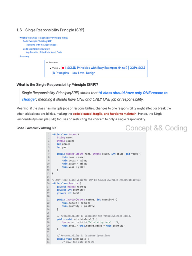Click the '1. S - Single Responsibility Principle (SRP)' title

[50, 30]
